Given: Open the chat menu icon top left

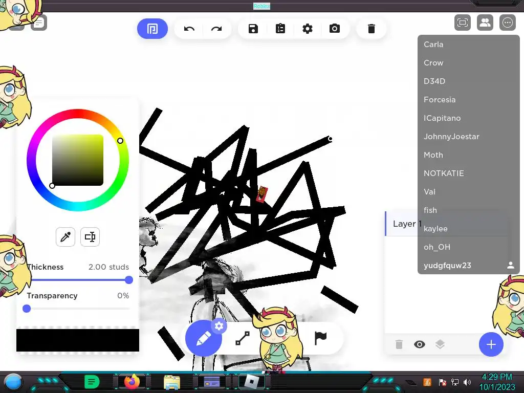Looking at the screenshot, I should [x=39, y=23].
